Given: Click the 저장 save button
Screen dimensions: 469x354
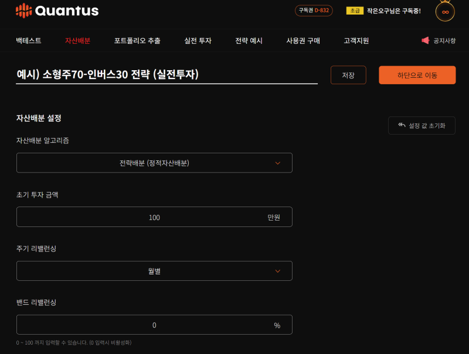Looking at the screenshot, I should click(x=348, y=75).
